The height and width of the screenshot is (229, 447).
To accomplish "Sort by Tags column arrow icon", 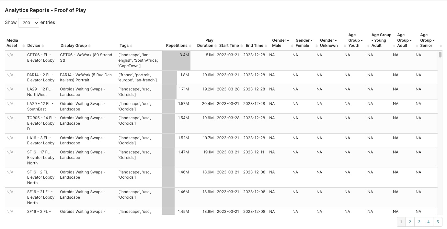I will (131, 46).
